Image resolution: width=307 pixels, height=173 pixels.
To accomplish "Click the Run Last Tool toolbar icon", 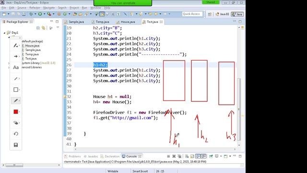I will [x=49, y=14].
